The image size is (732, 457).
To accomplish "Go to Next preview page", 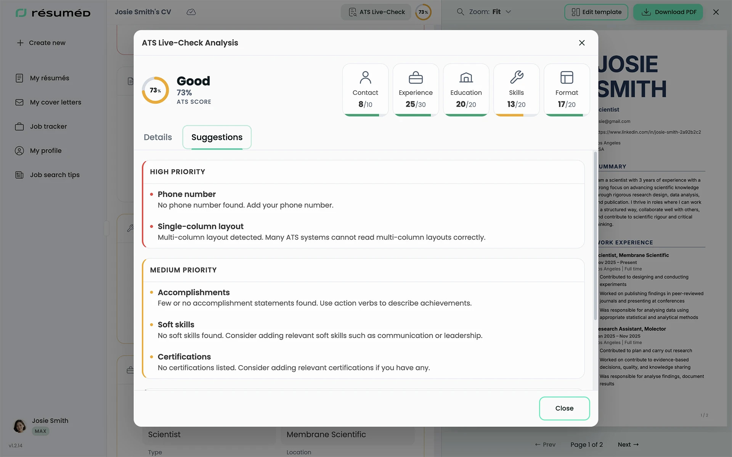I will pos(628,444).
